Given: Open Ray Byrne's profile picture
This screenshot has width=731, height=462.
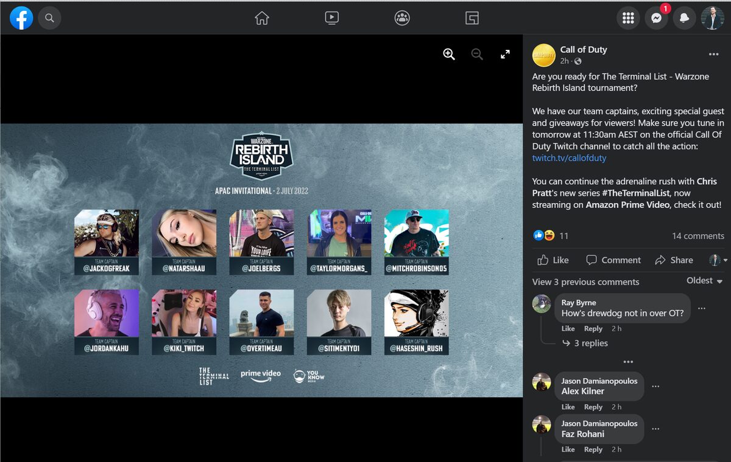Looking at the screenshot, I should pos(542,303).
